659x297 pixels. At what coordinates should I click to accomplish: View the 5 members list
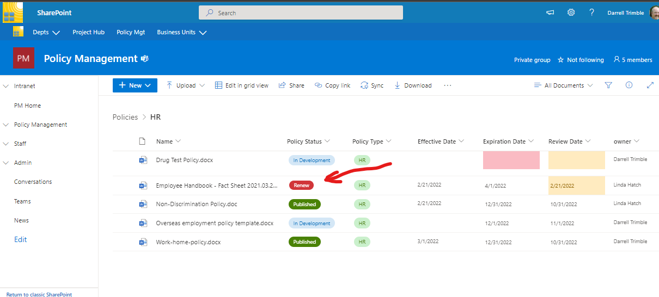[x=633, y=60]
